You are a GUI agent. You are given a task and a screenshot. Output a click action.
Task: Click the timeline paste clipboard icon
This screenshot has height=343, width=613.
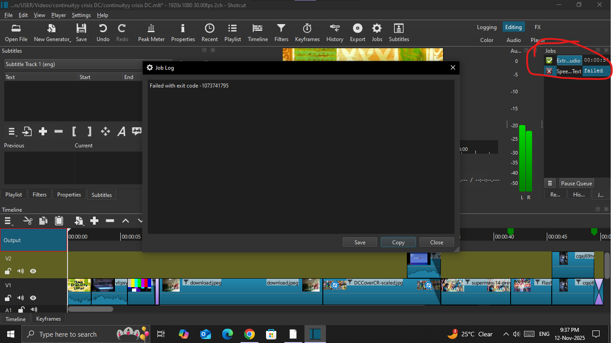[x=59, y=221]
